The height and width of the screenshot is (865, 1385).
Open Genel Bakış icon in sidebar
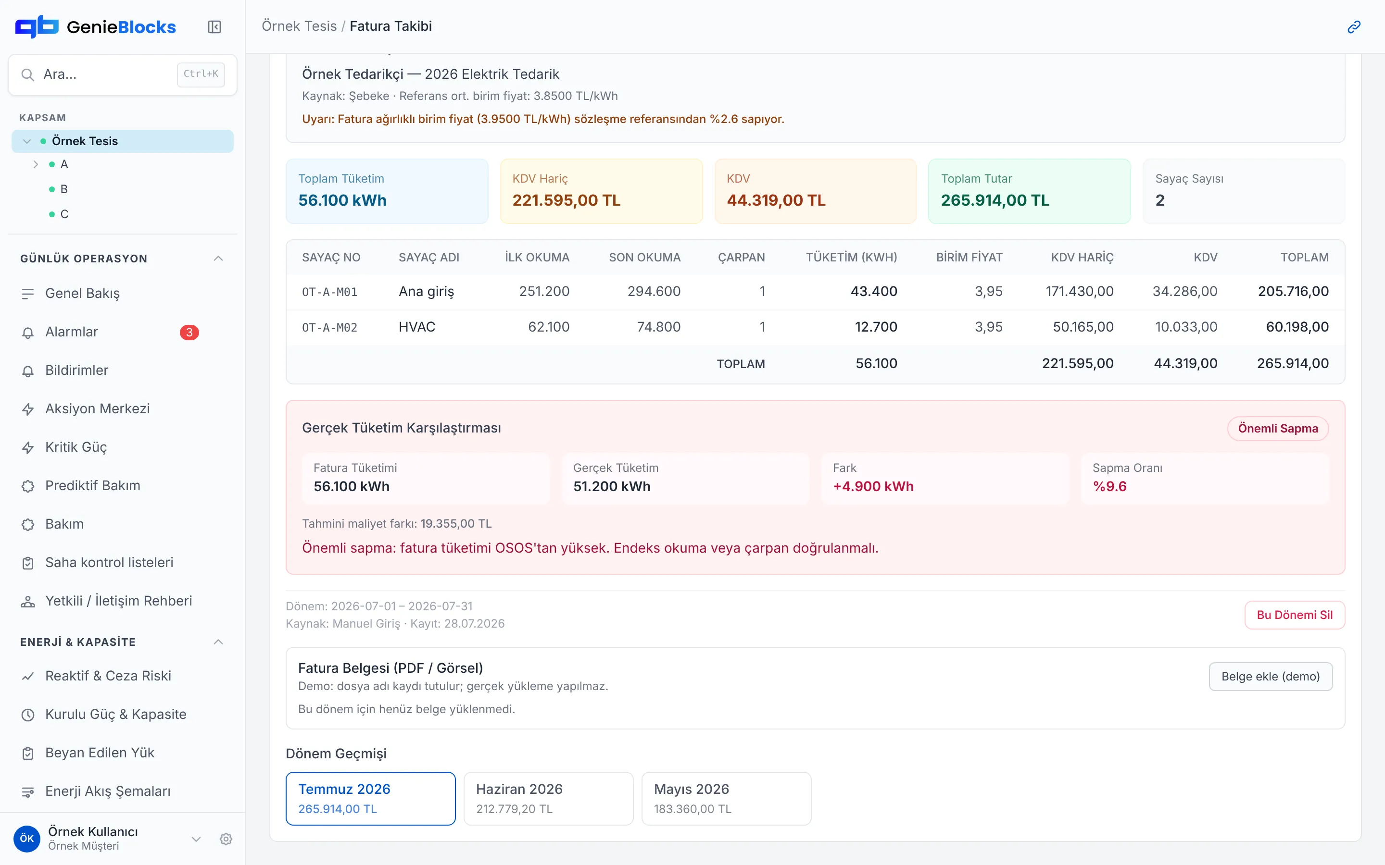click(x=27, y=294)
